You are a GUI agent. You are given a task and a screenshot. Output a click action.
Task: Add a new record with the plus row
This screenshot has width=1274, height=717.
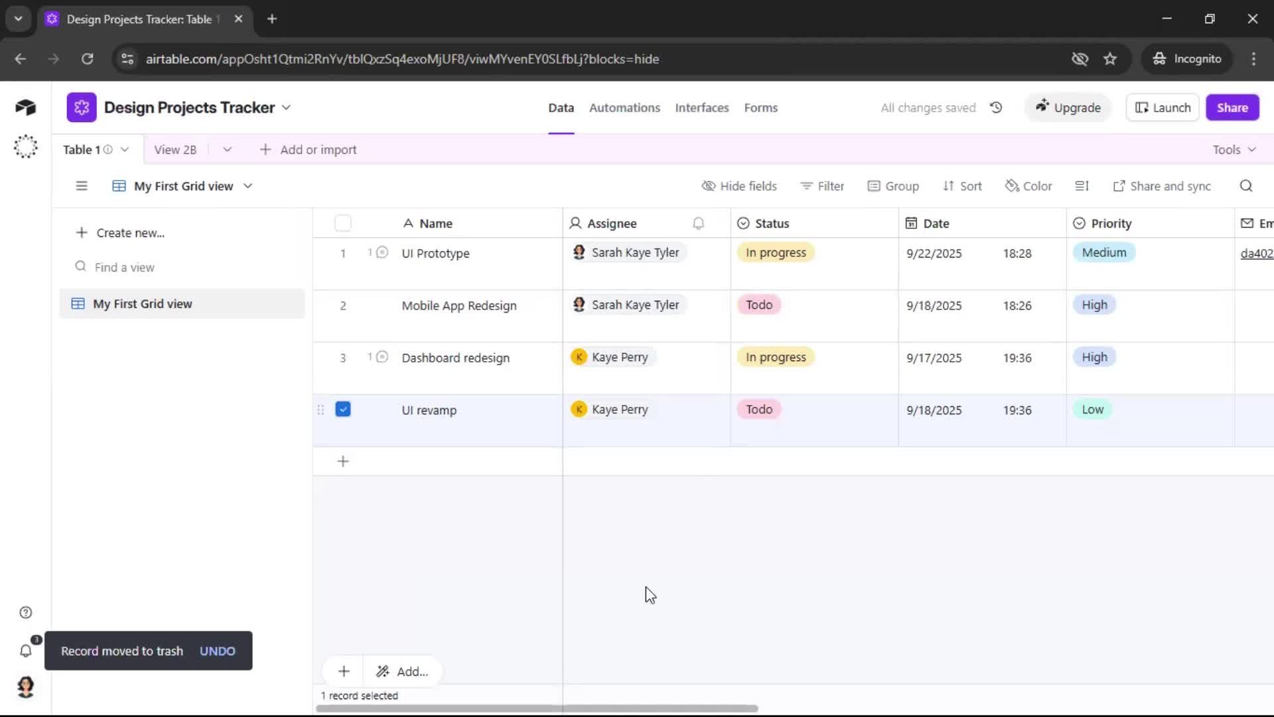click(343, 461)
